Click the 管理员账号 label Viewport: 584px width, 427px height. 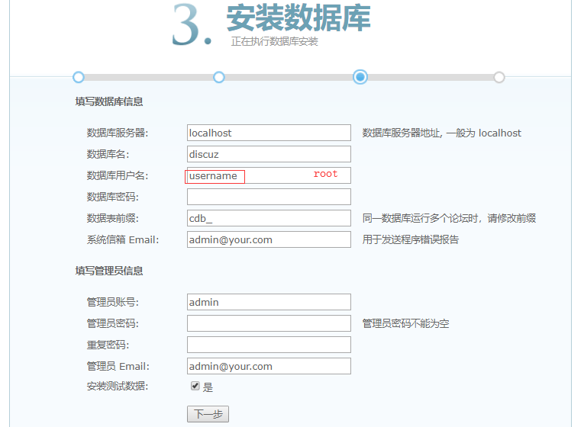(112, 302)
